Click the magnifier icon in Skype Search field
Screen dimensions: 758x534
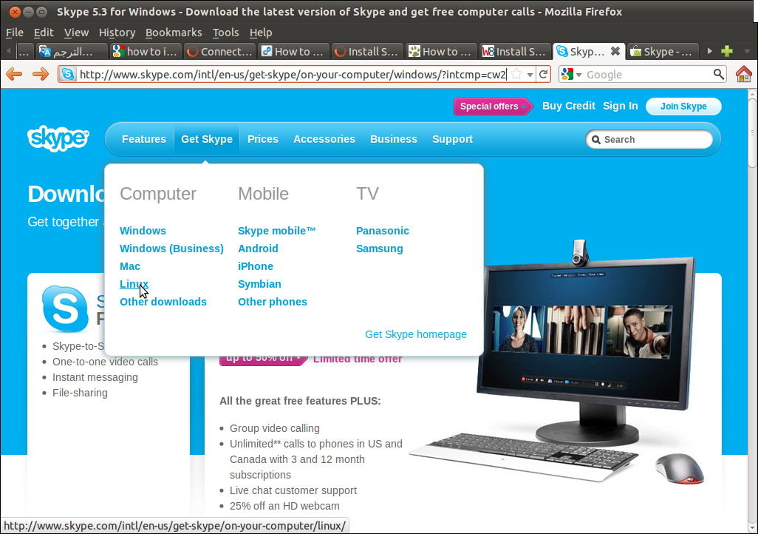596,140
